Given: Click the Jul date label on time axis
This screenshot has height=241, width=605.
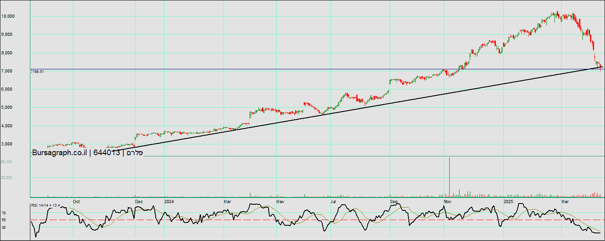Looking at the screenshot, I should click(x=333, y=201).
